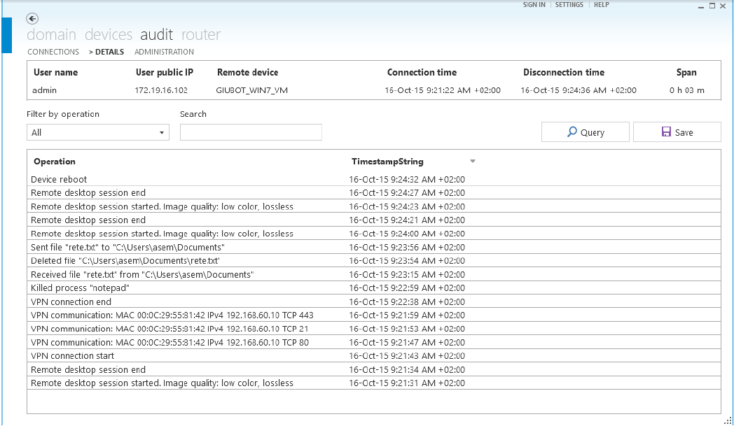Open the HELP link
Image resolution: width=734 pixels, height=426 pixels.
602,5
